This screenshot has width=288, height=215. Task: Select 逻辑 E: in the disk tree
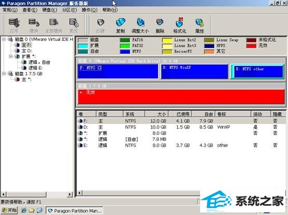35,68
